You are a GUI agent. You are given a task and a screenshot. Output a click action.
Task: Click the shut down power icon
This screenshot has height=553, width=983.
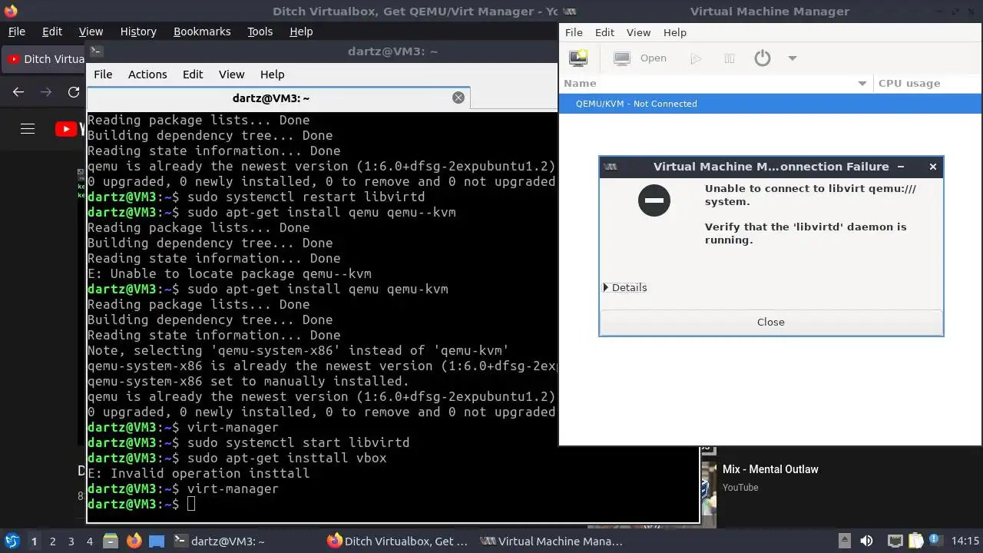click(x=762, y=58)
